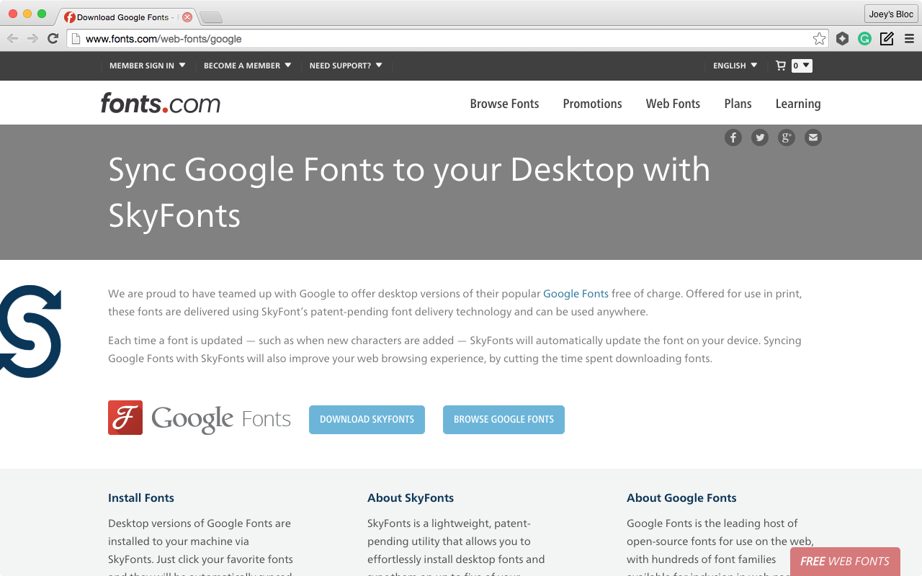
Task: Follow the Google Fonts text link
Action: (576, 294)
